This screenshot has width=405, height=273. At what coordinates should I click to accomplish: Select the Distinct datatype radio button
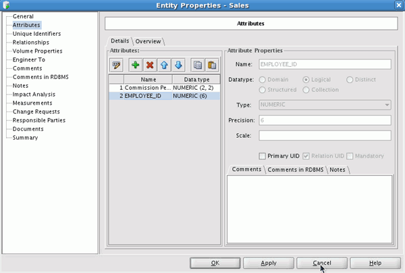coord(350,80)
